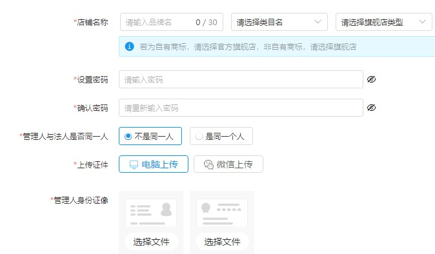Focus the 确认密码 input field

(x=241, y=108)
